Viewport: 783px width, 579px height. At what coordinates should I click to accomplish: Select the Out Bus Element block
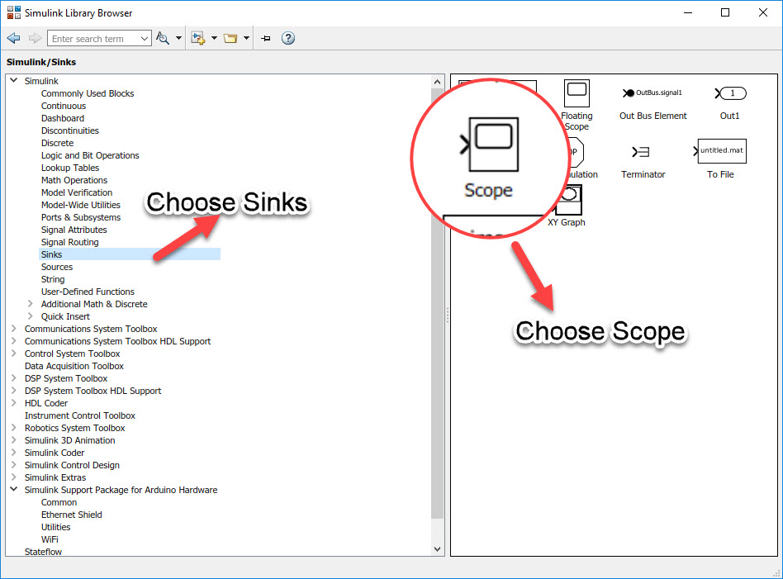652,93
